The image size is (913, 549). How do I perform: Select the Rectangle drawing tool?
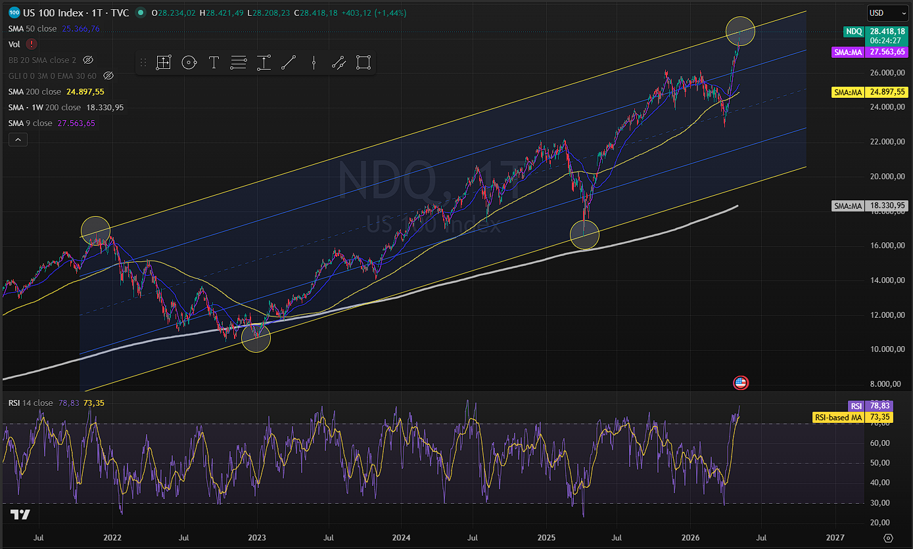click(363, 62)
